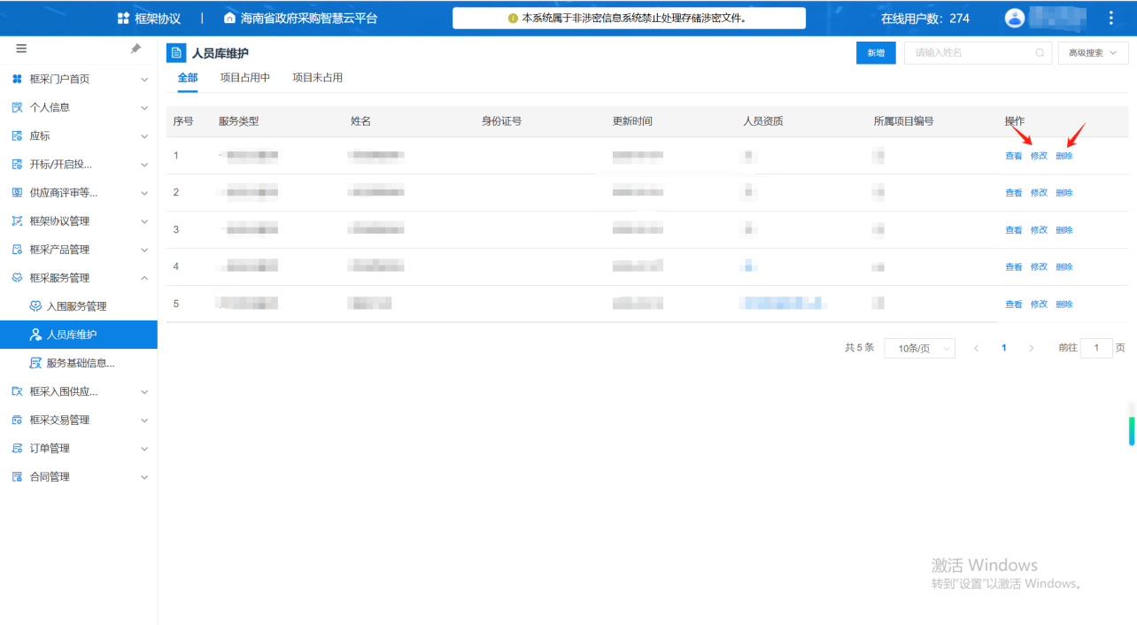The width and height of the screenshot is (1137, 625).
Task: Open 入围服务管理 in the sidebar
Action: point(79,306)
